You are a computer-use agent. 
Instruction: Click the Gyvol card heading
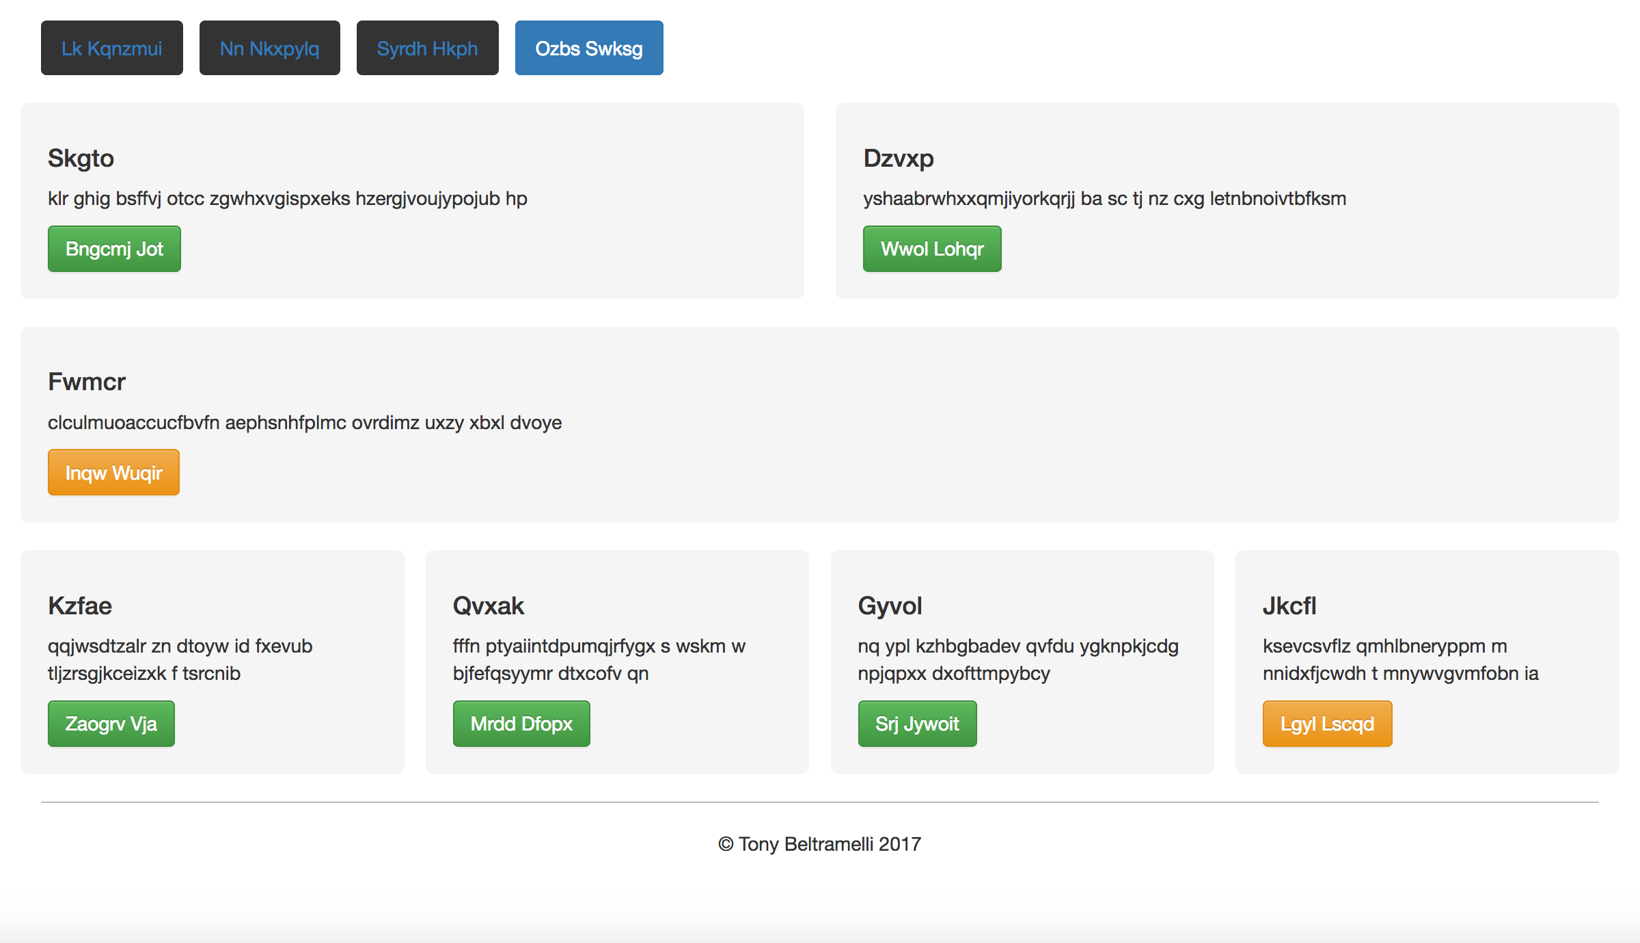point(890,605)
